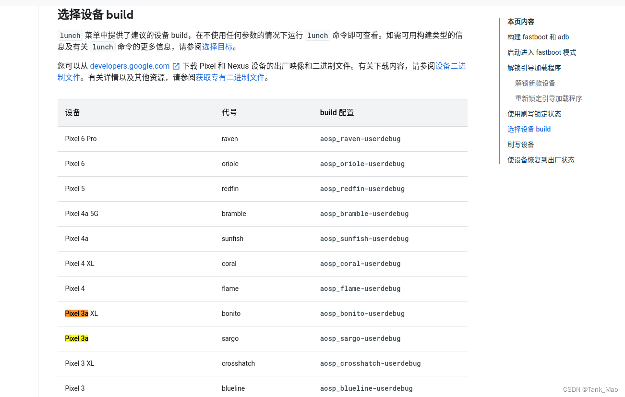Screen dimensions: 625x397
Task: Click aosp_redfin-userdebug build config
Action: pos(362,189)
